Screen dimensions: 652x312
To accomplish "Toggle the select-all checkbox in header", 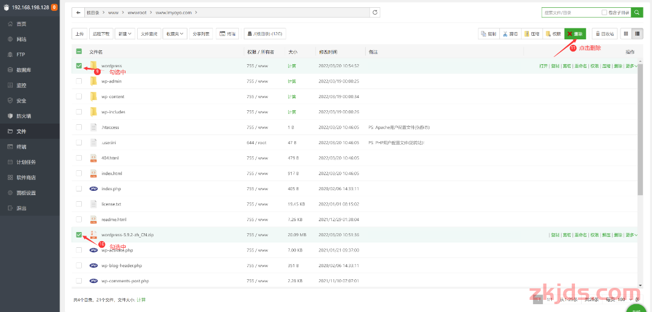I will pos(79,51).
